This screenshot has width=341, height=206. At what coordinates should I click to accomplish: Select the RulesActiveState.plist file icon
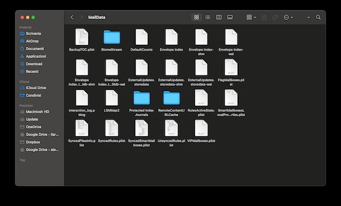tap(201, 98)
